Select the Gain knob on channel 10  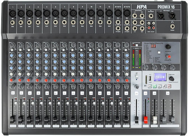(x=91, y=45)
